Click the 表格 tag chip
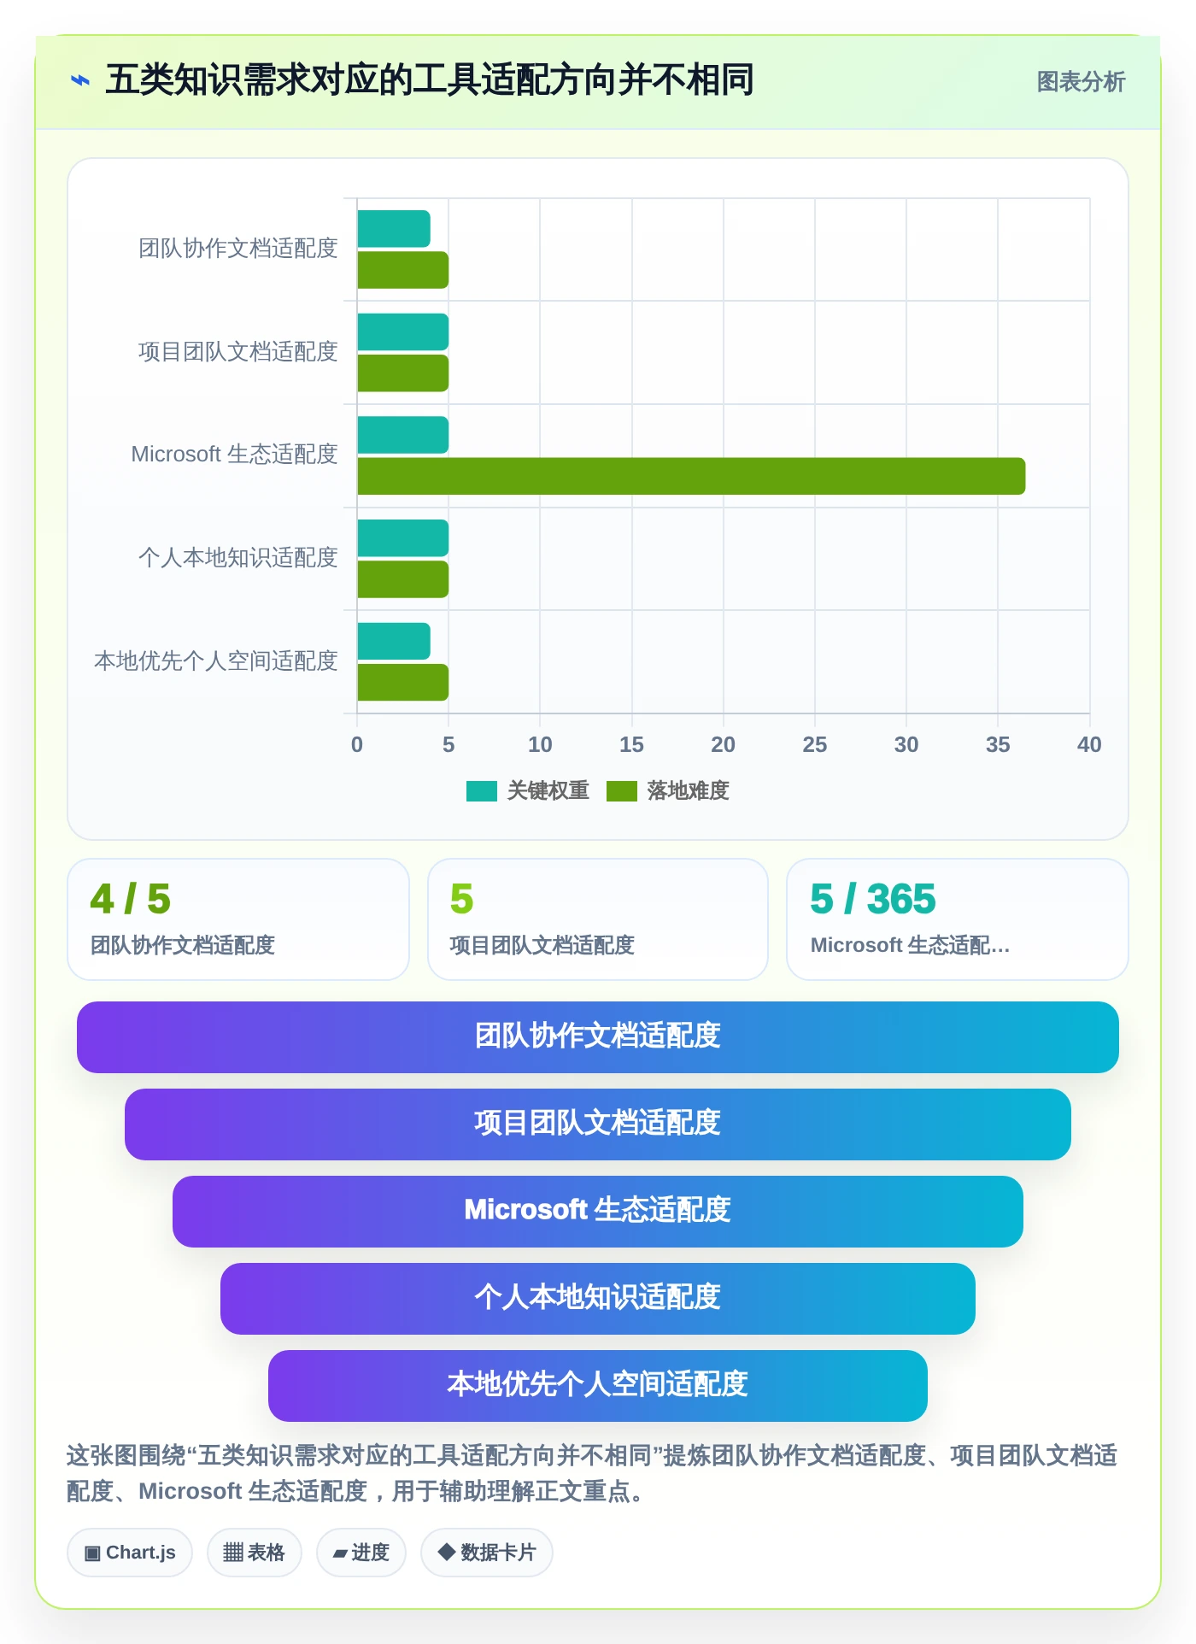Viewport: 1196px width, 1644px height. [255, 1553]
